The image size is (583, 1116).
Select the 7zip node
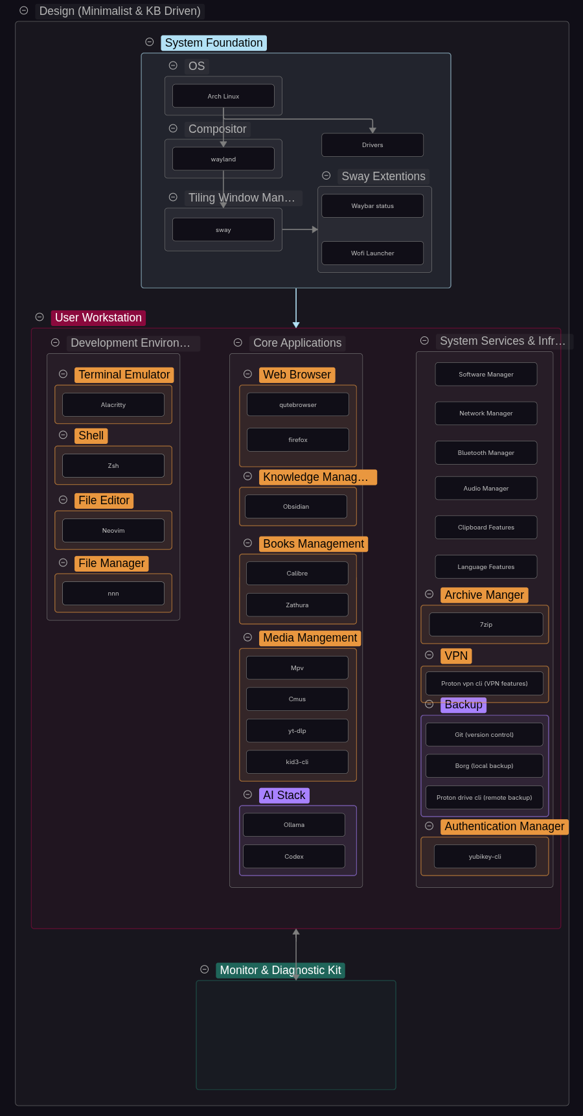pos(486,624)
